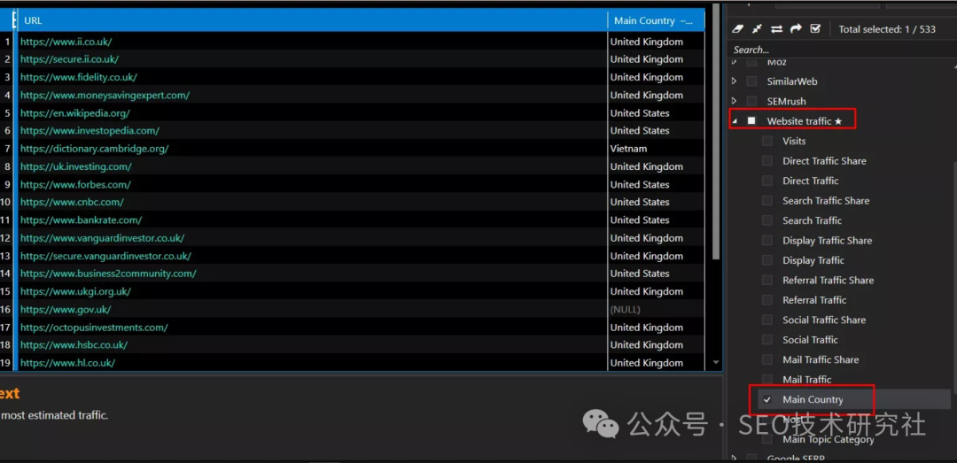Image resolution: width=957 pixels, height=463 pixels.
Task: Click the Search Traffic Share tree label
Action: click(827, 201)
